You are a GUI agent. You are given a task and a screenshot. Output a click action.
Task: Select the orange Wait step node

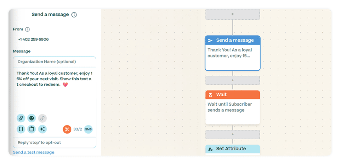[232, 107]
